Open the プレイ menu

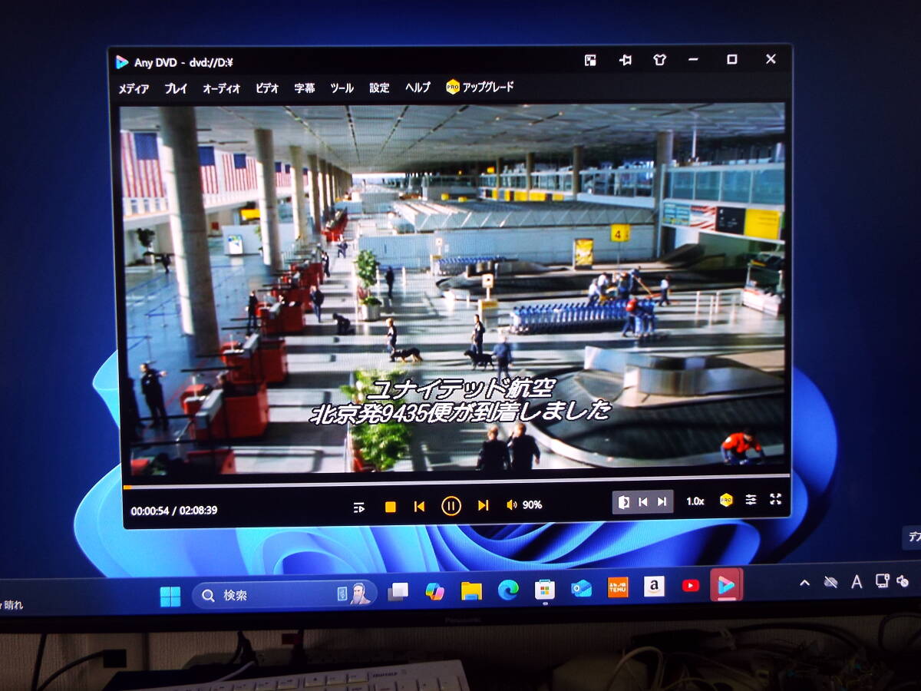(176, 88)
